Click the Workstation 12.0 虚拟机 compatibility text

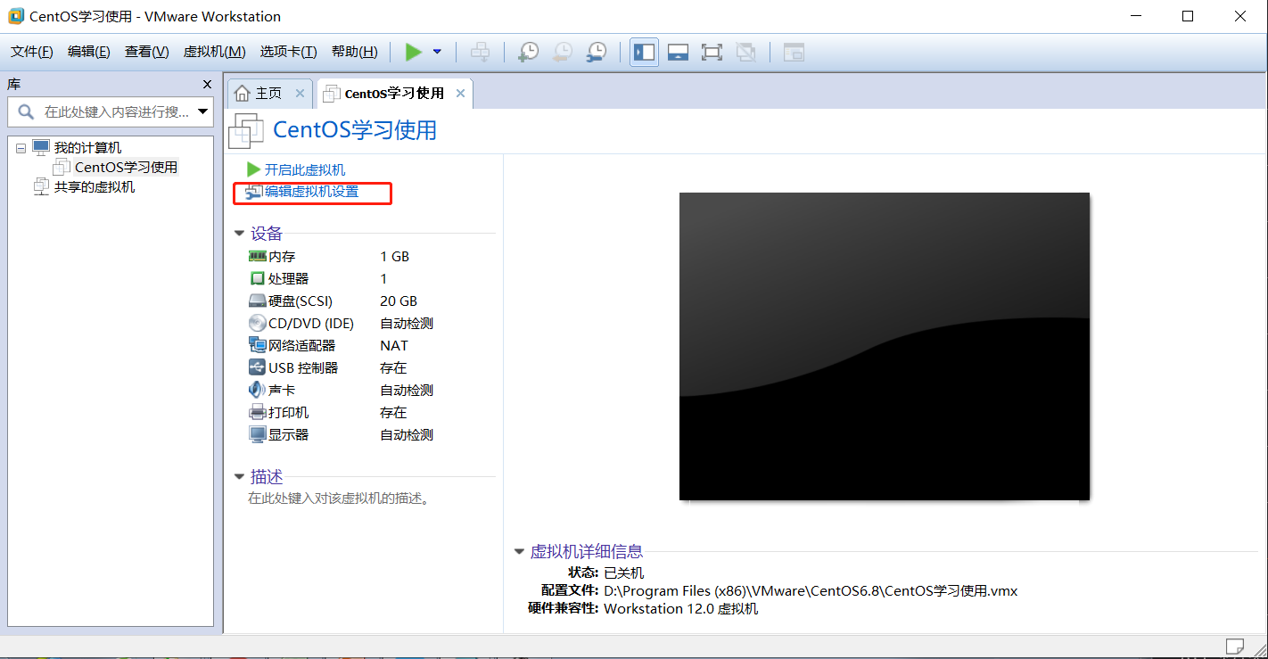(681, 608)
